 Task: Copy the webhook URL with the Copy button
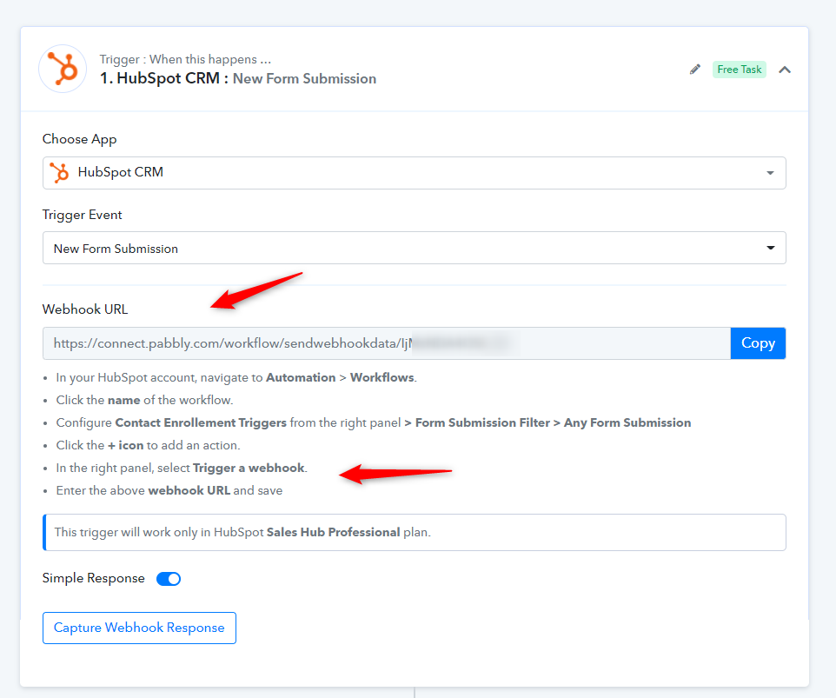(758, 343)
